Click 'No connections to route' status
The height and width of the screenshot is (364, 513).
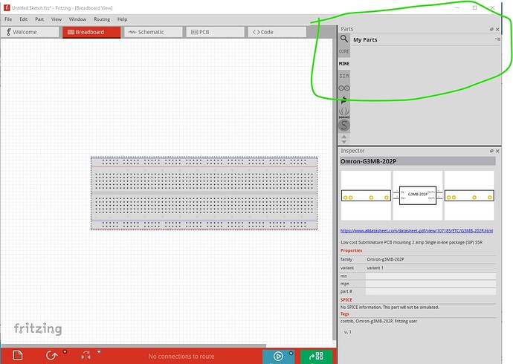(181, 357)
